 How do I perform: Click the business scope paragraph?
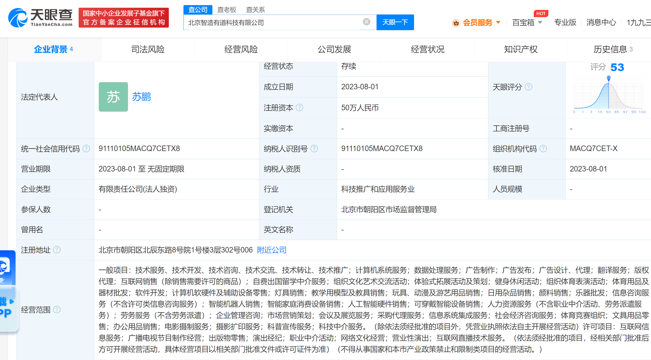374,310
